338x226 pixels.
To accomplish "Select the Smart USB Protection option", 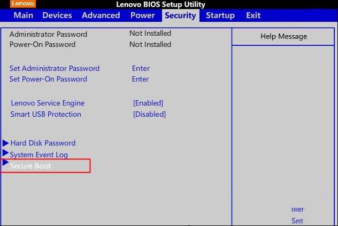I will [x=45, y=114].
